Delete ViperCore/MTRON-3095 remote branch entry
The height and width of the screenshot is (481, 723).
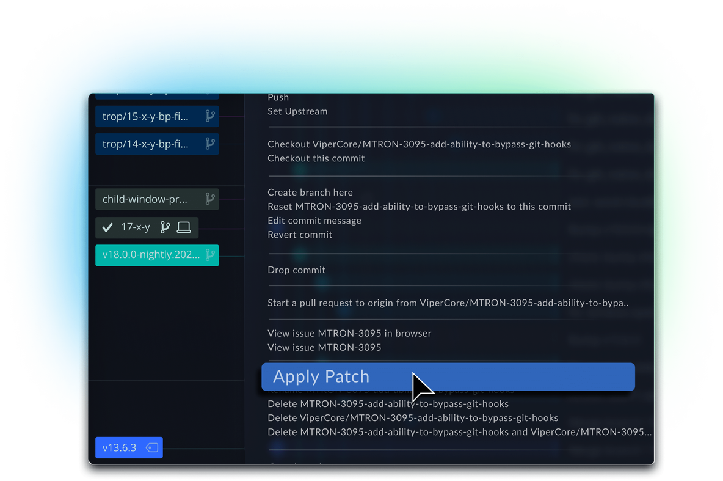coord(413,418)
